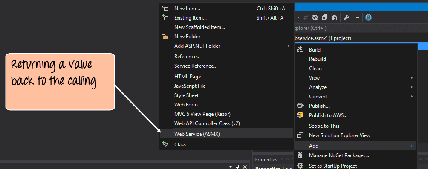Click the greyed sync arrows icon in Solution Explorer toolbar

[x=306, y=17]
